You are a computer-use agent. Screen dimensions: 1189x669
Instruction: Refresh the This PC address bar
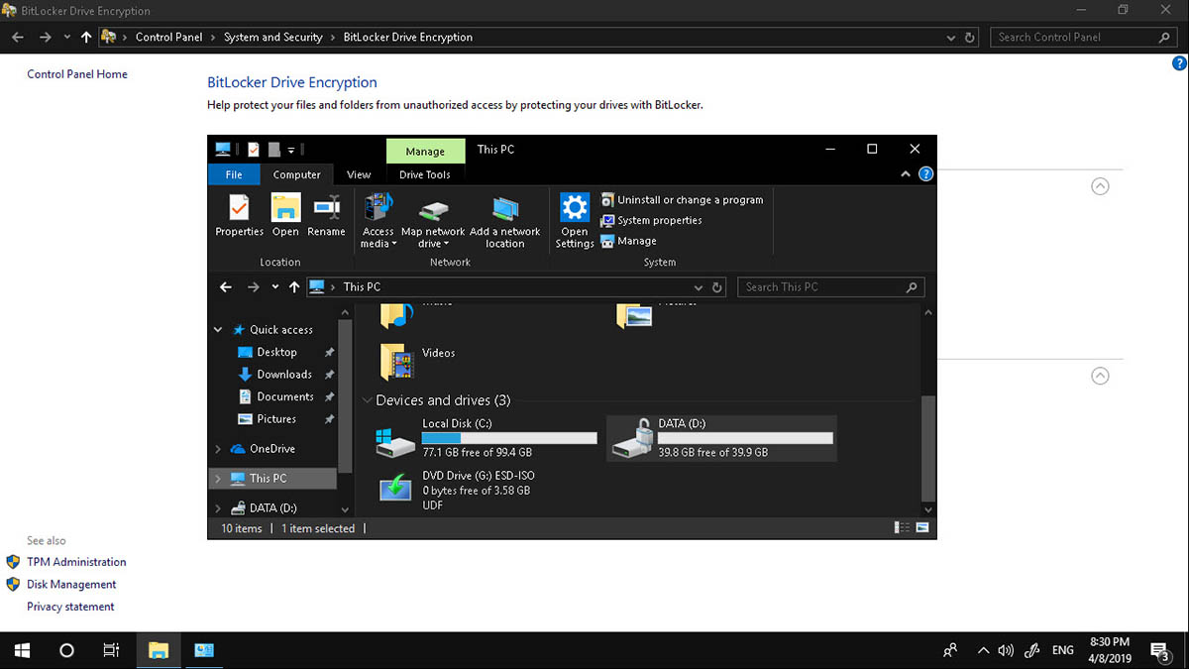pyautogui.click(x=718, y=287)
